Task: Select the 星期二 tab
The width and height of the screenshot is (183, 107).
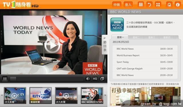Action: pyautogui.click(x=136, y=37)
